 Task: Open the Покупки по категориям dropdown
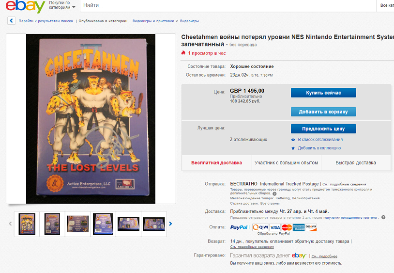[x=62, y=5]
